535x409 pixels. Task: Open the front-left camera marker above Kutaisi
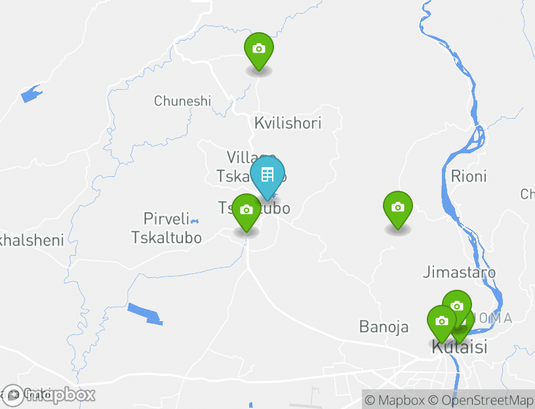[x=441, y=323]
